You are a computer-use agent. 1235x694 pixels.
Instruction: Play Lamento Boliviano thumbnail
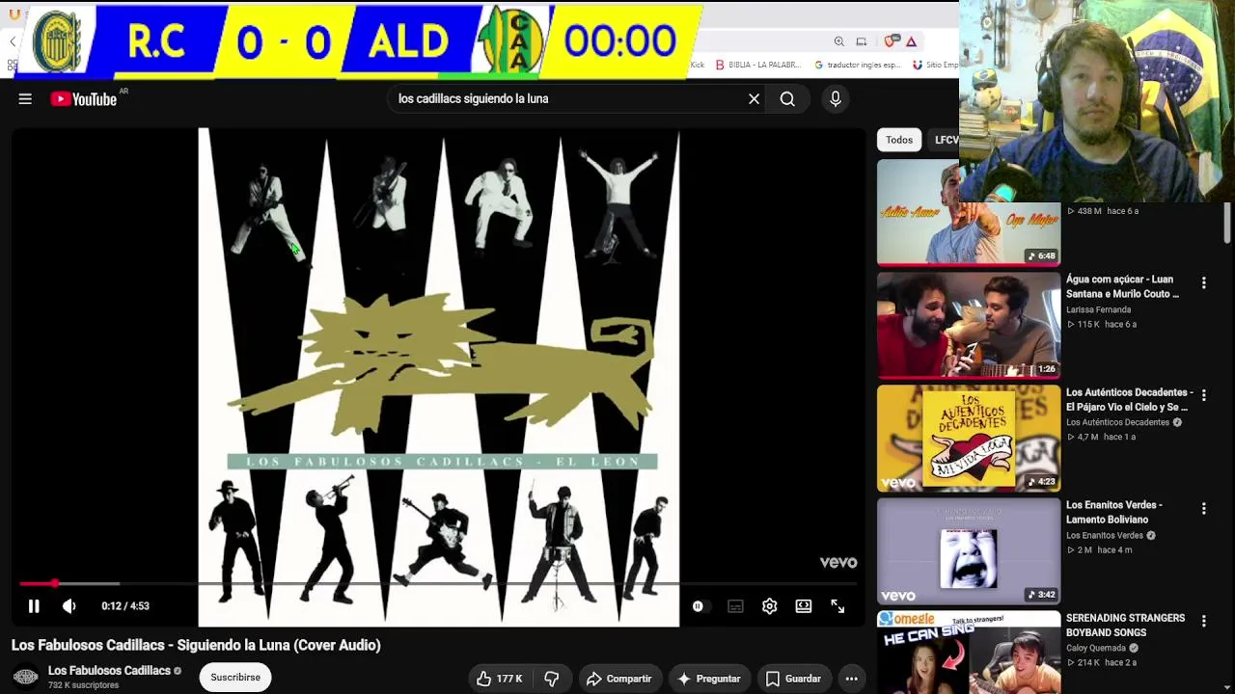tap(969, 550)
